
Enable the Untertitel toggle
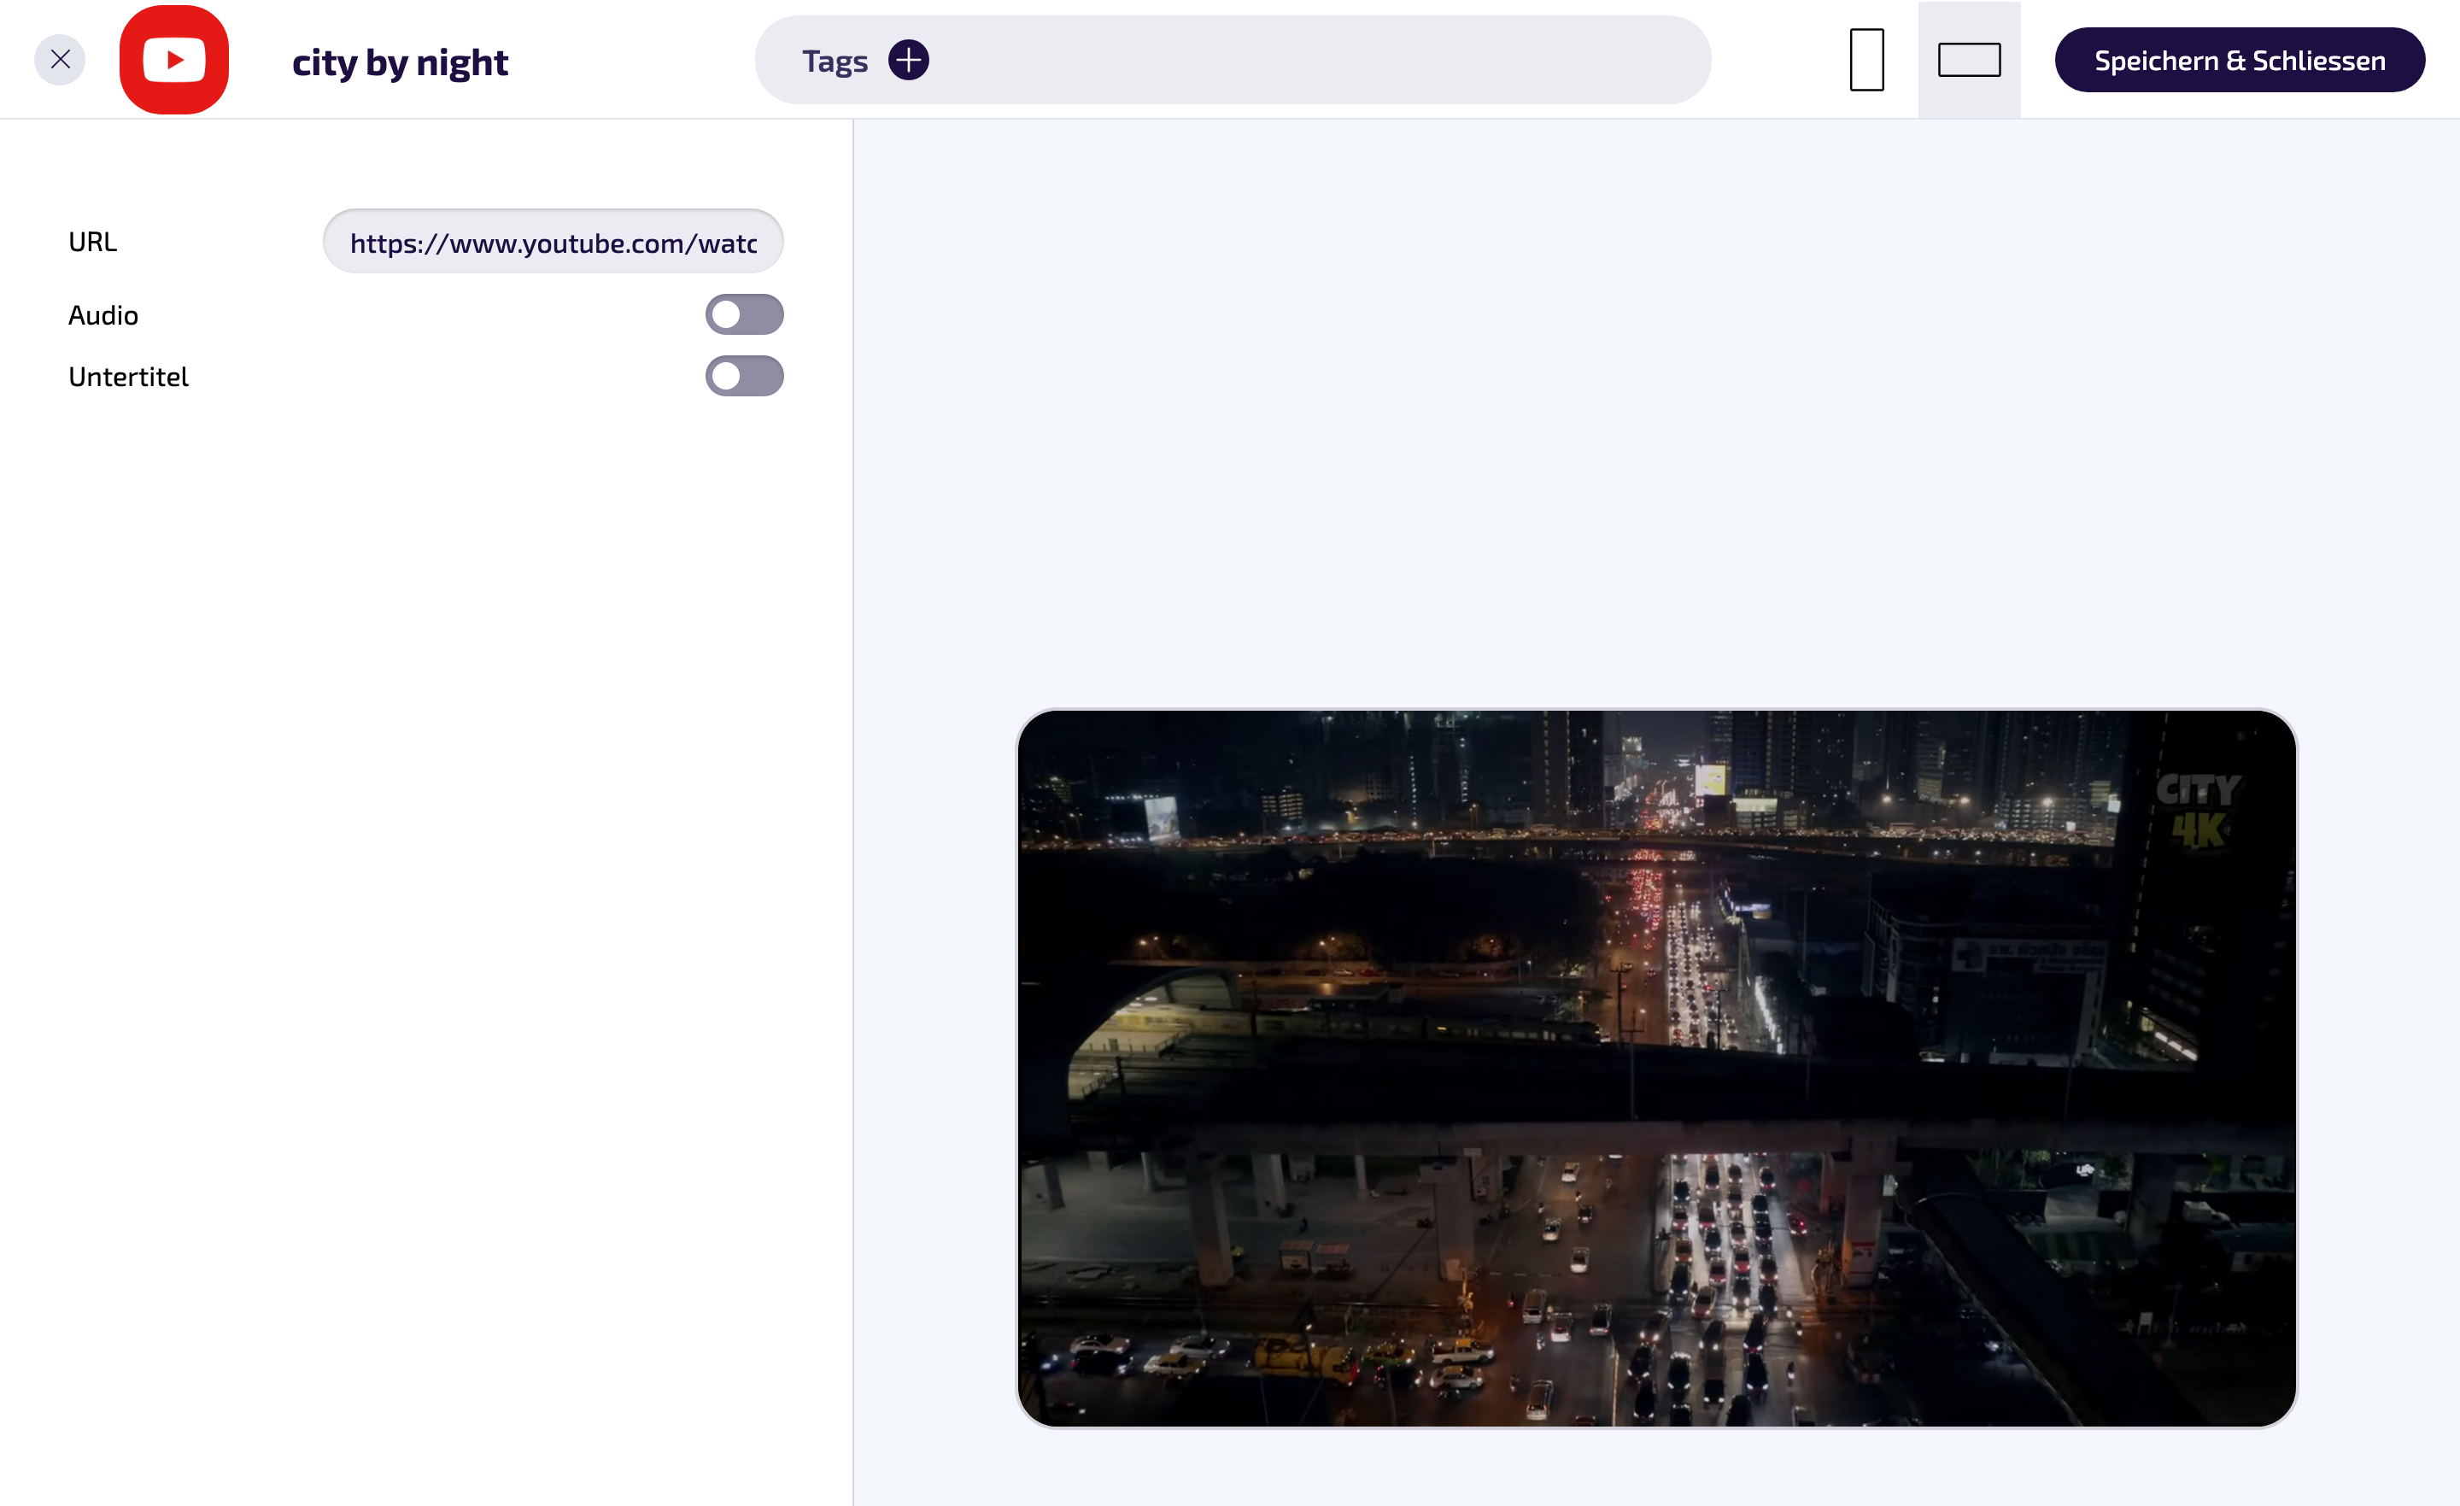coord(745,377)
